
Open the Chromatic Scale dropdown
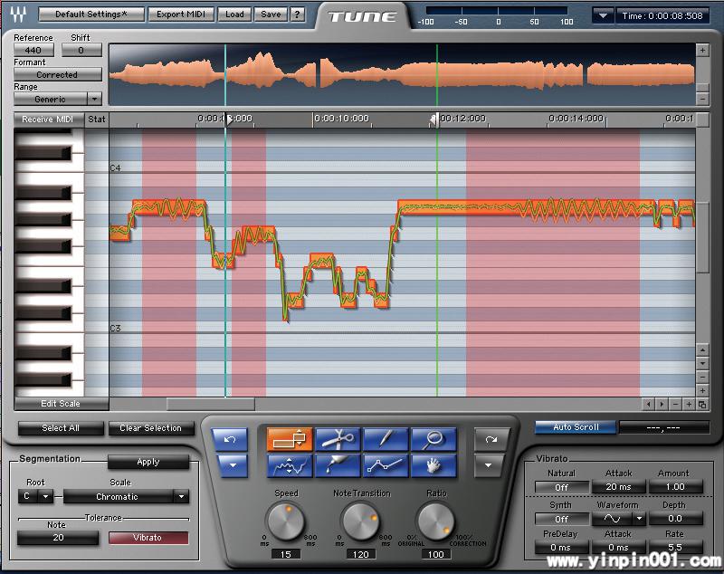(126, 496)
